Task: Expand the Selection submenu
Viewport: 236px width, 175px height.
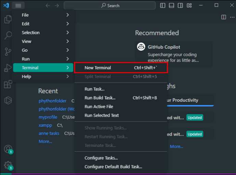Action: pos(43,33)
